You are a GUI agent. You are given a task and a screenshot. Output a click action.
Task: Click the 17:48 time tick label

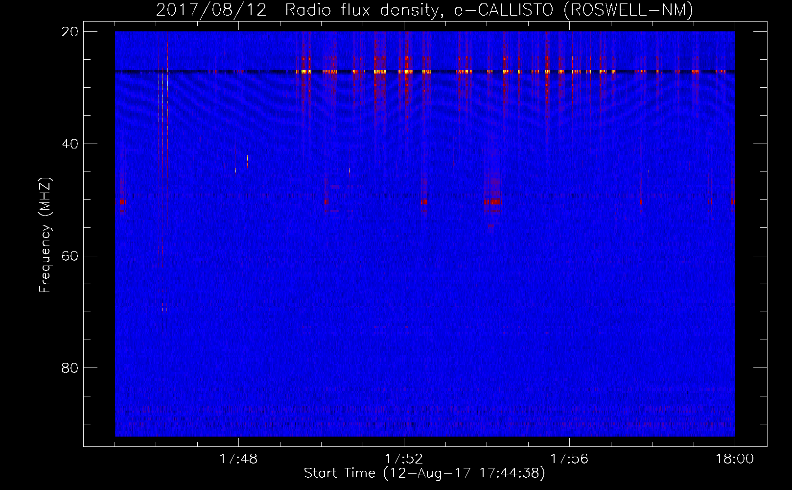pyautogui.click(x=238, y=459)
